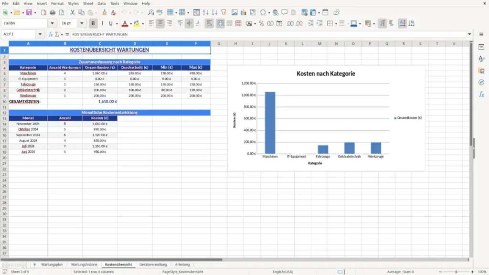Toggle Center Vertically alignment
The image size is (489, 275).
189,23
